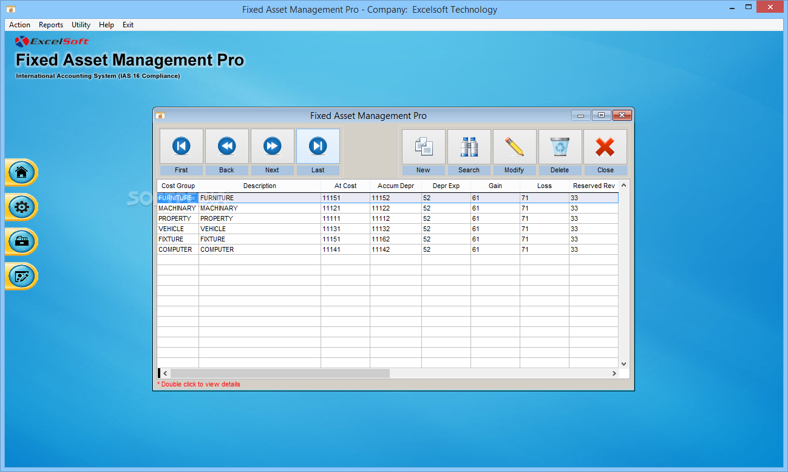Click the Last label button

click(x=318, y=170)
